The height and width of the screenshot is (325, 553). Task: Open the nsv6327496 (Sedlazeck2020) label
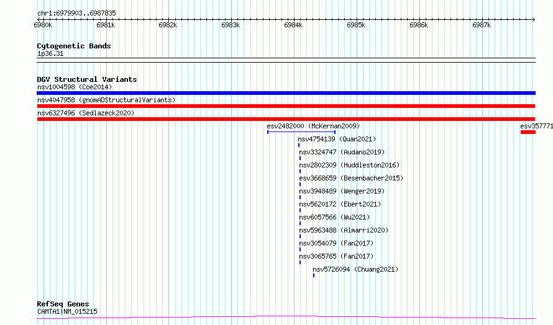tap(86, 113)
